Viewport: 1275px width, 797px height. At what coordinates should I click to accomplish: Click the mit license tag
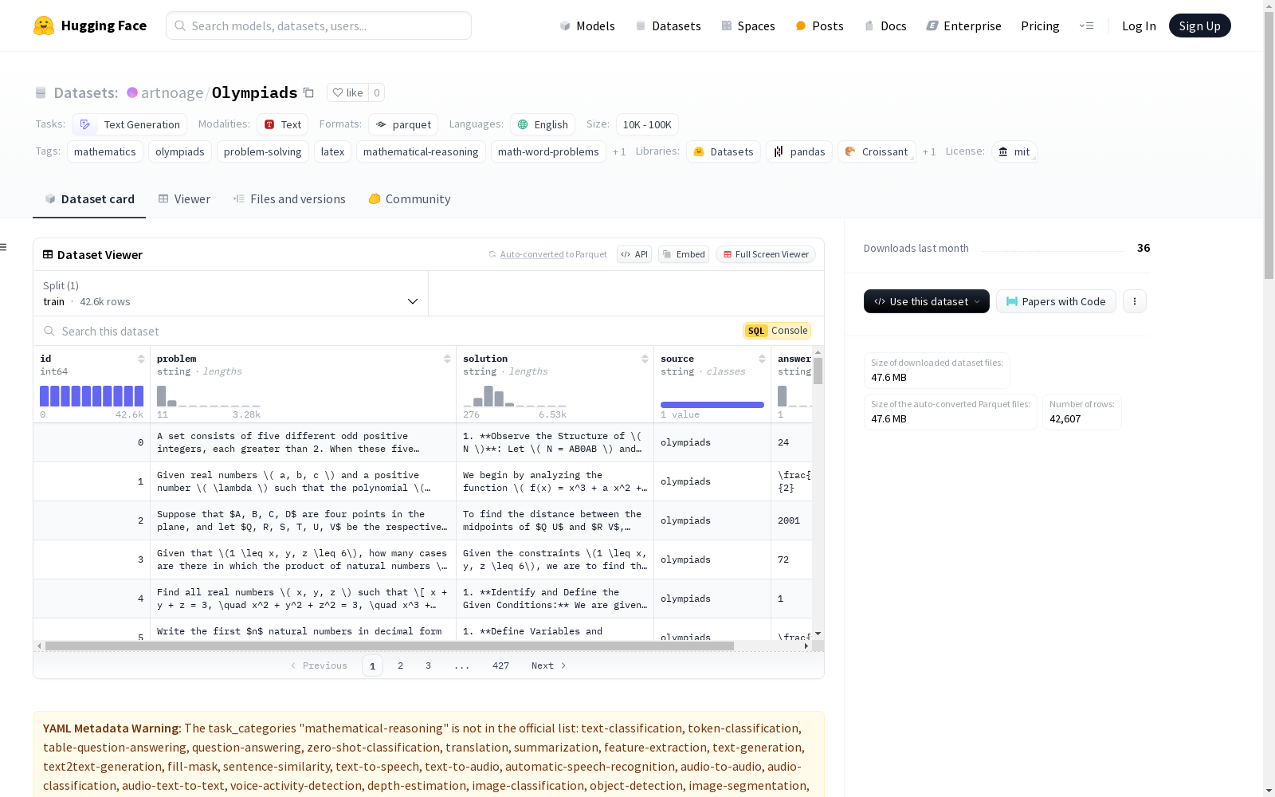(x=1014, y=151)
